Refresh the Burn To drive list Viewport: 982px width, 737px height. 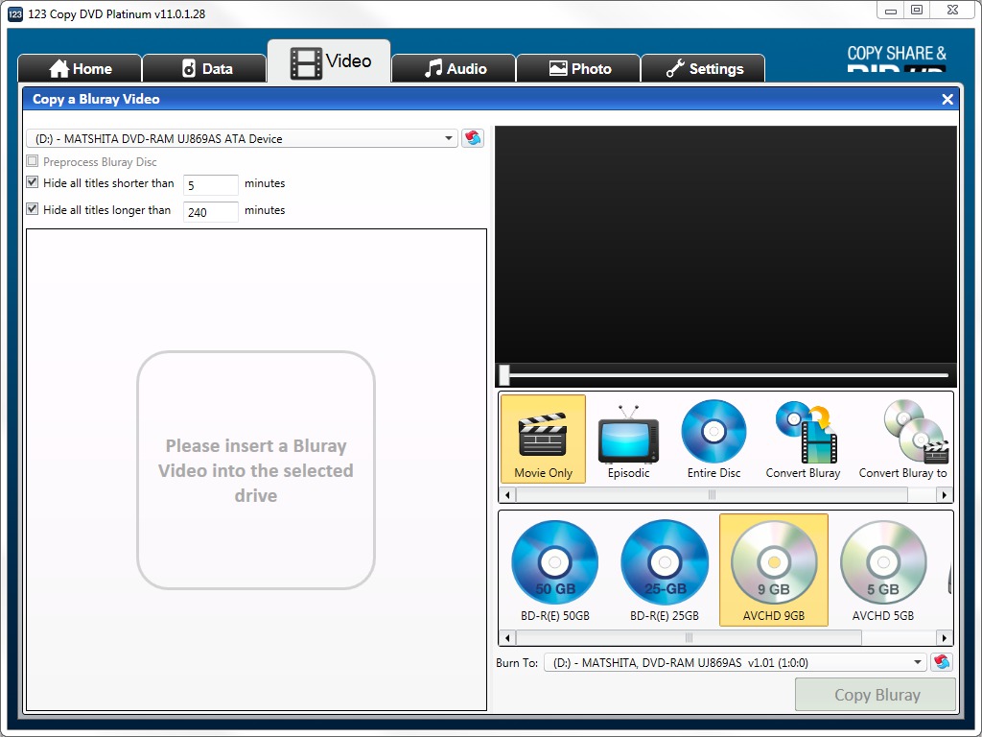tap(942, 662)
